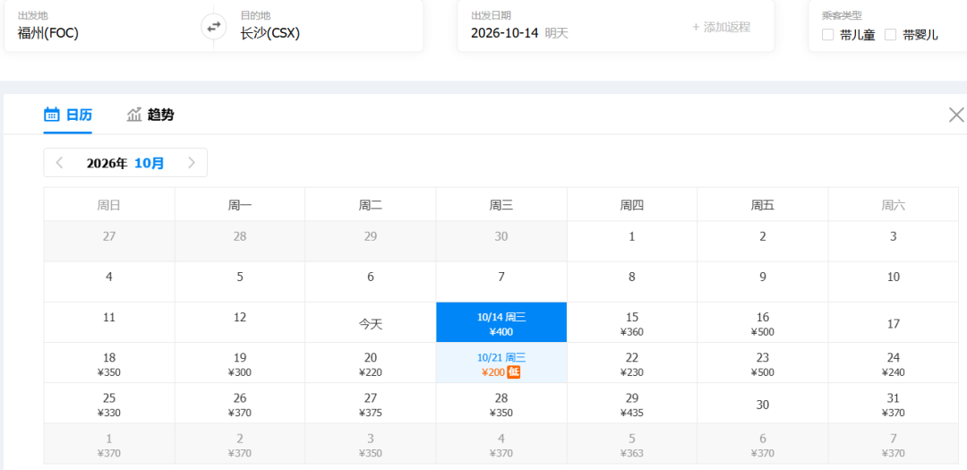Click October 1 in the calendar

click(632, 241)
